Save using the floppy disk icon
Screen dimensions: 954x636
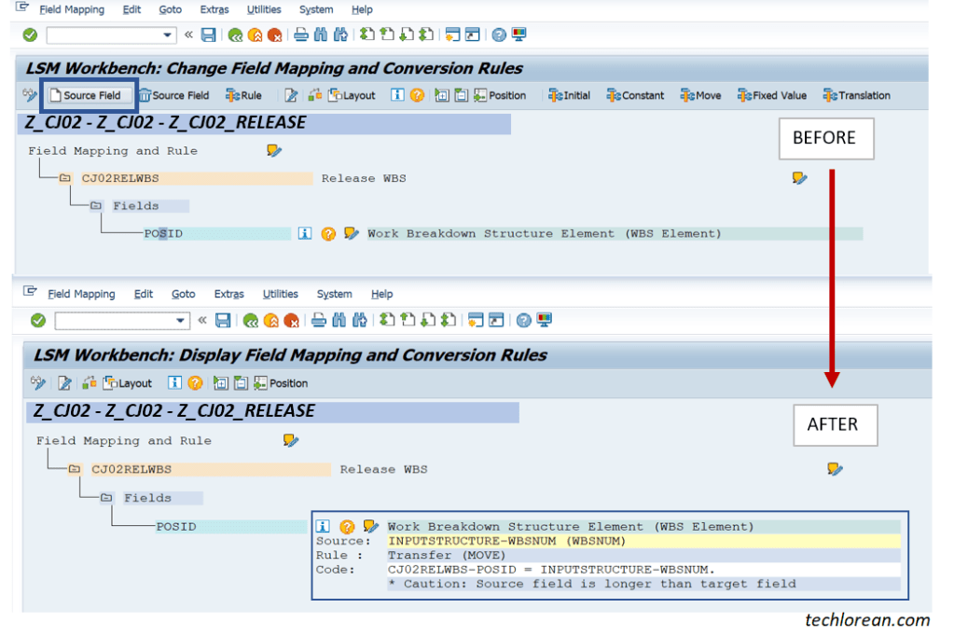(x=207, y=34)
